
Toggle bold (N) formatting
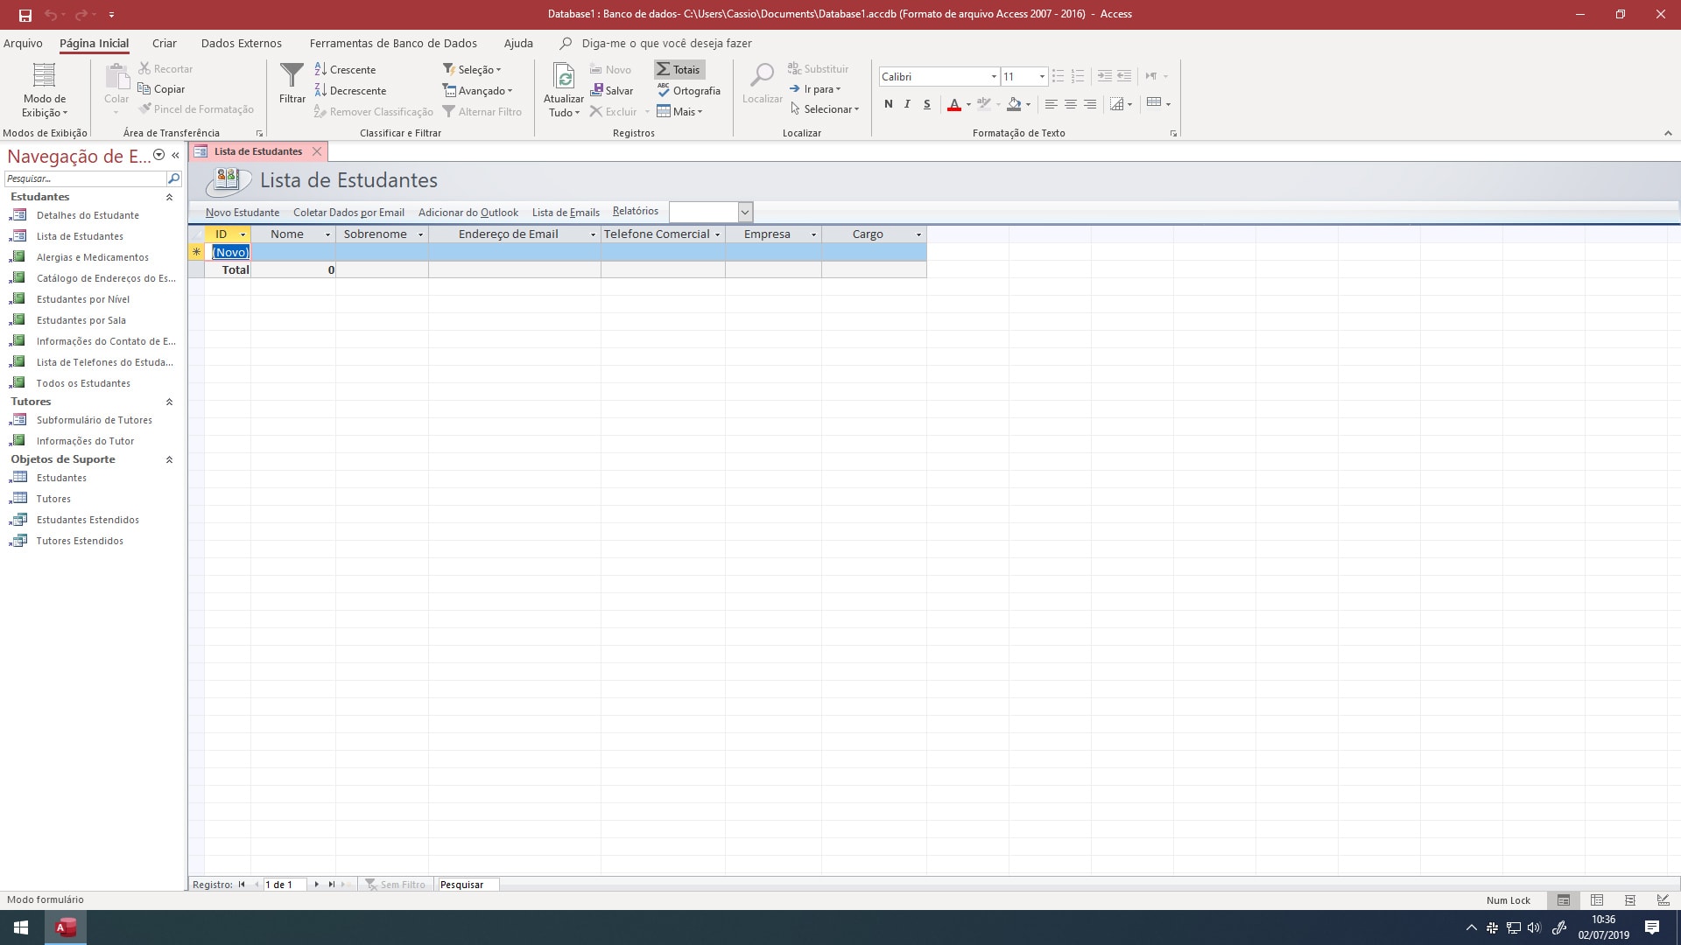pos(888,104)
